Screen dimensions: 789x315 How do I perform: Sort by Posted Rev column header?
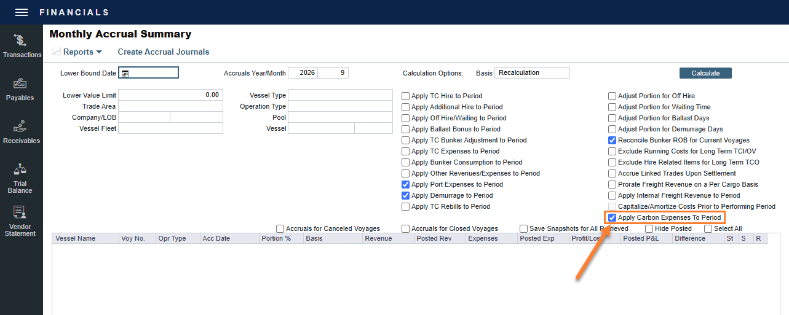pos(439,238)
